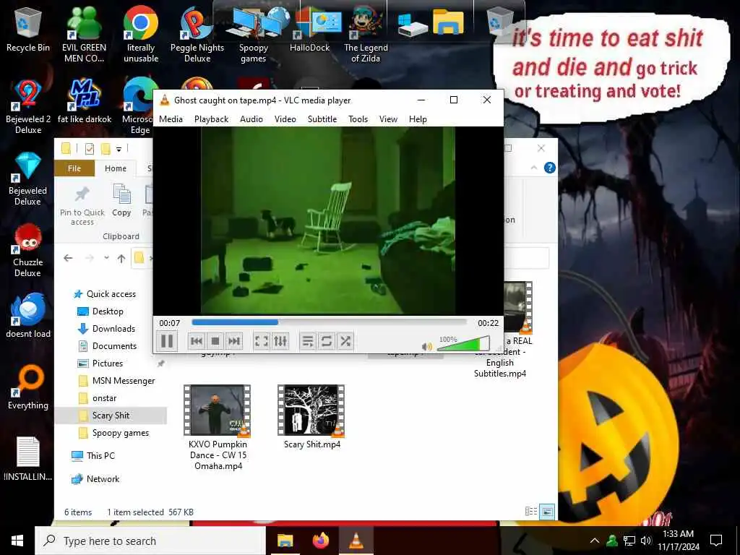Open Pictures in navigation pane
740x555 pixels.
[107, 363]
